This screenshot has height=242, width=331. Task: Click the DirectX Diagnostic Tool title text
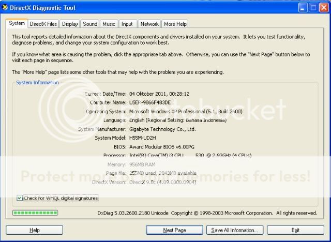tap(42, 8)
